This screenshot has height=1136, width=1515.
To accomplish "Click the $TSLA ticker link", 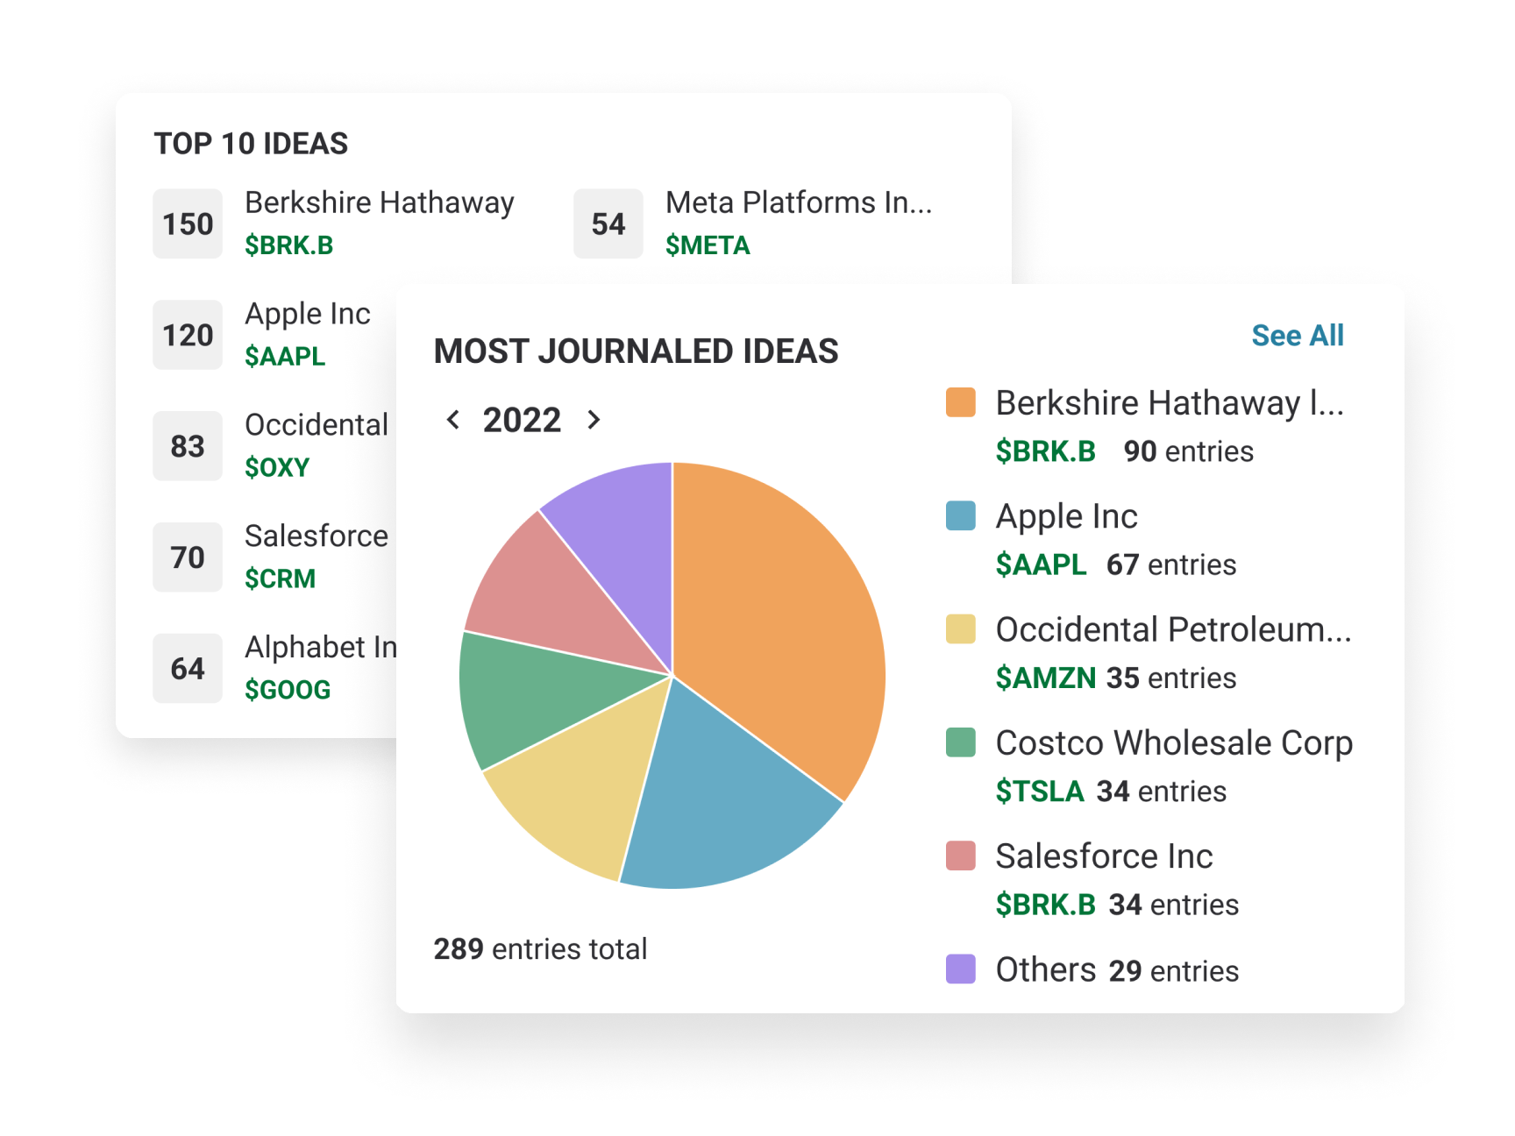I will tap(1040, 791).
